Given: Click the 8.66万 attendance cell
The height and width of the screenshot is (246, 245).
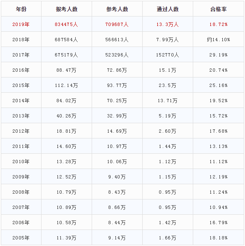Looking at the screenshot, I should coord(117,207).
